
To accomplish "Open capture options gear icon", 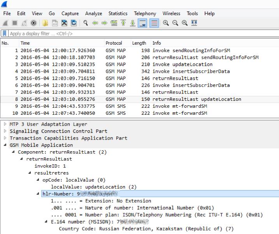I will point(34,23).
